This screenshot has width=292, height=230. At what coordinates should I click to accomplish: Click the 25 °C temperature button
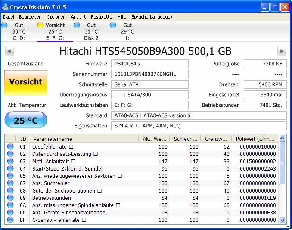point(26,120)
